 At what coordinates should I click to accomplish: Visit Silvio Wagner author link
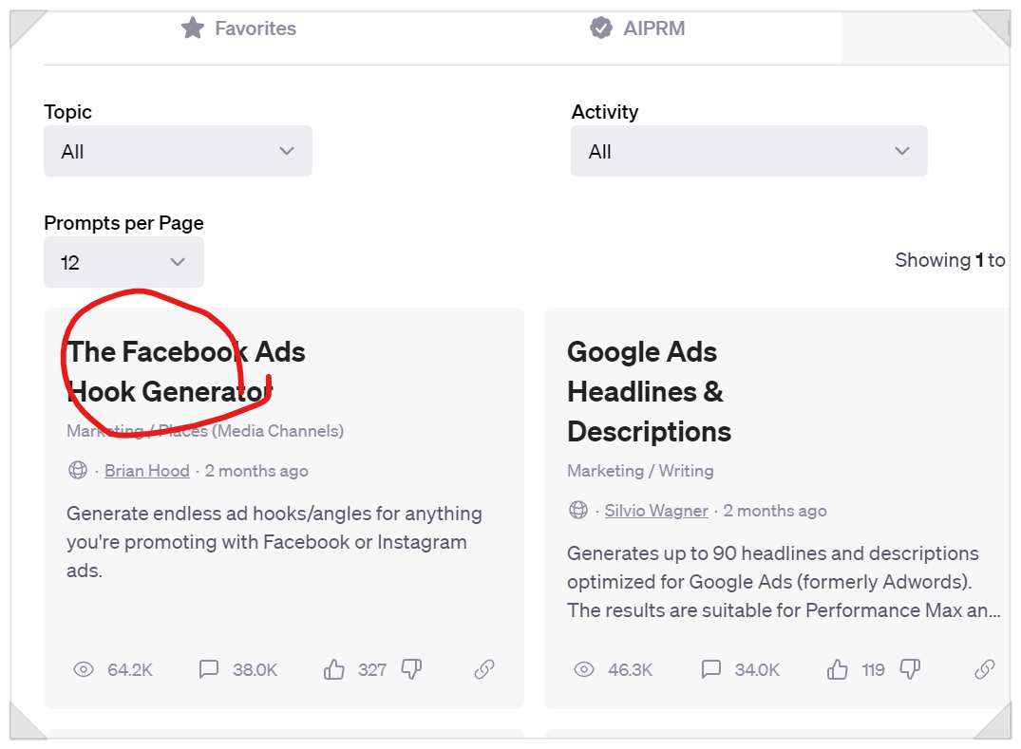tap(656, 511)
